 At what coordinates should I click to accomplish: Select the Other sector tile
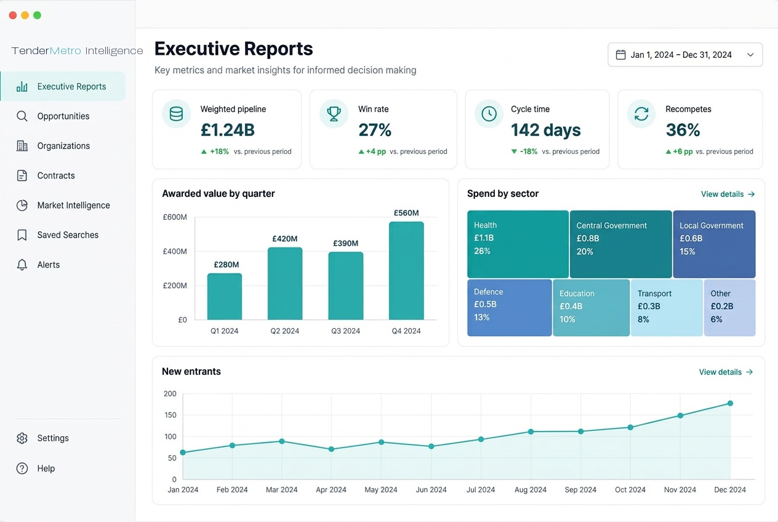coord(730,308)
